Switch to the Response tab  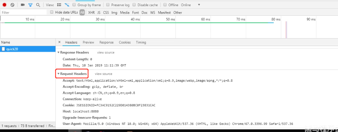tap(106, 42)
